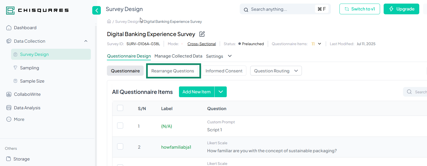Open Data Analysis in the sidebar

pos(27,108)
